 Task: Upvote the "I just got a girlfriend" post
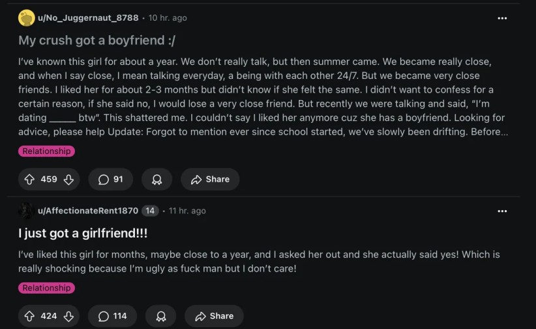click(x=29, y=316)
